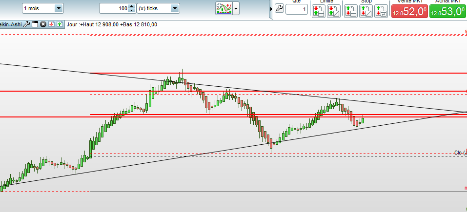Open trading settings wrench in order bar
The height and width of the screenshot is (212, 467).
pyautogui.click(x=279, y=8)
